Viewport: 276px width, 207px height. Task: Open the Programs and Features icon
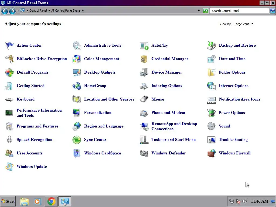pyautogui.click(x=9, y=126)
